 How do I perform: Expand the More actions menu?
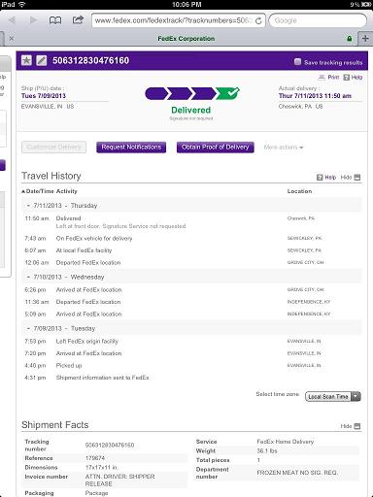(284, 148)
